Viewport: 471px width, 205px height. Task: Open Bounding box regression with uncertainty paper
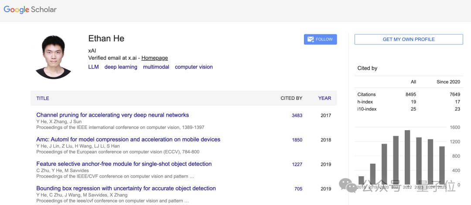(126, 188)
